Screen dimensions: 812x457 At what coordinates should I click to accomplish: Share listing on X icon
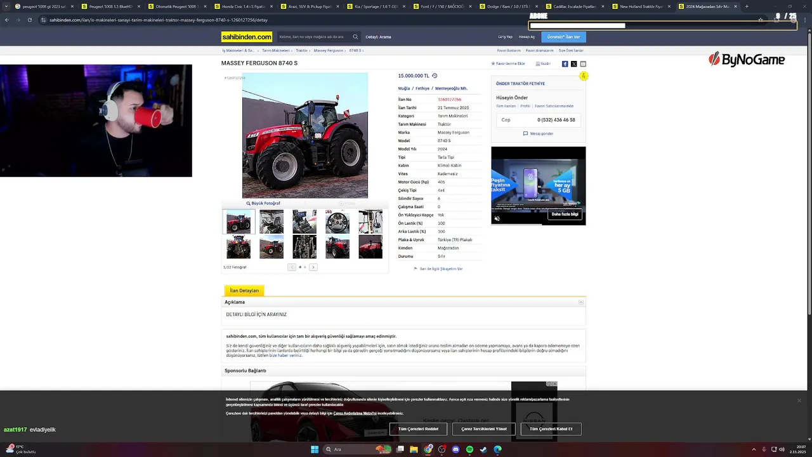pos(573,64)
